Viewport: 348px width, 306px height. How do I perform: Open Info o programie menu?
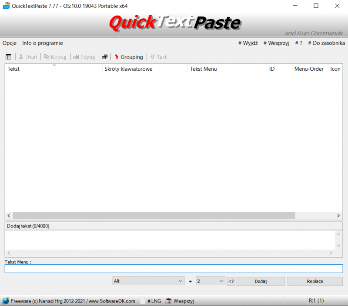coord(43,43)
